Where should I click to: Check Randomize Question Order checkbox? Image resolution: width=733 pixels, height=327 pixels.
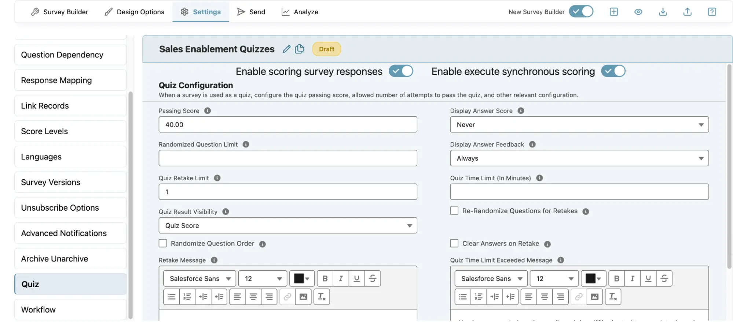(163, 244)
